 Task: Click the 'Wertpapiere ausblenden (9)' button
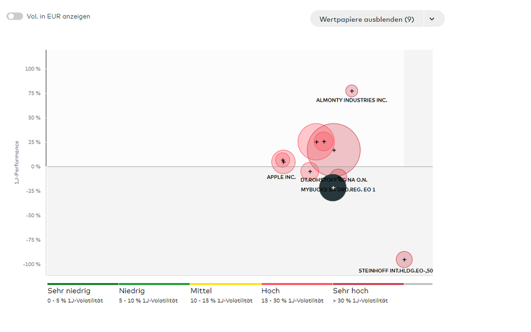point(367,19)
